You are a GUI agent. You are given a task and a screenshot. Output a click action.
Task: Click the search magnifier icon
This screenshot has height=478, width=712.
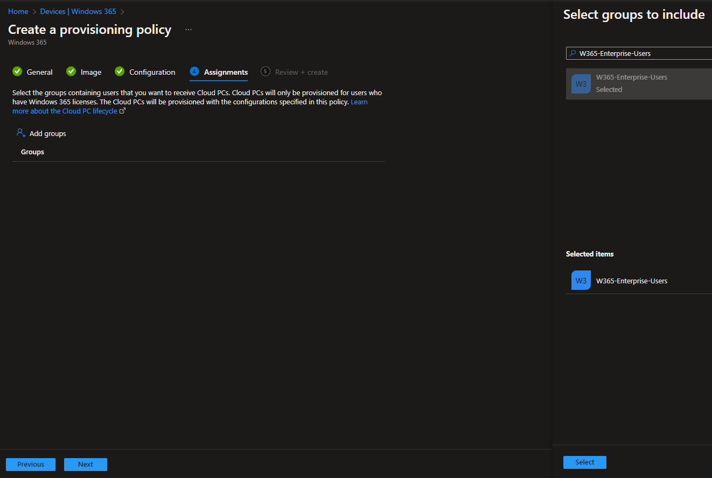pos(573,53)
